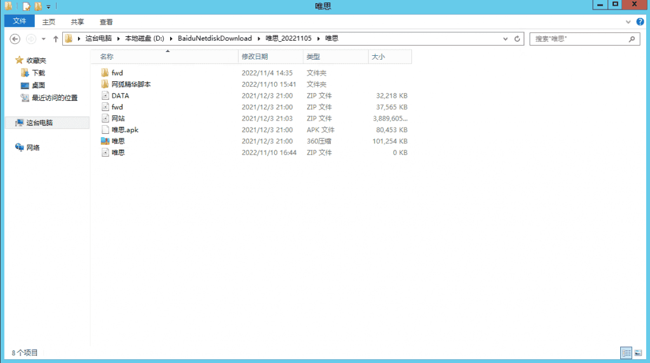The height and width of the screenshot is (363, 650).
Task: Expand arrow after 唯思_20221105 breadcrumb
Action: point(319,39)
